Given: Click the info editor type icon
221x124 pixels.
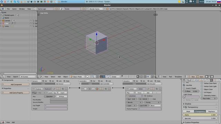Looking at the screenshot, I should (3, 9).
